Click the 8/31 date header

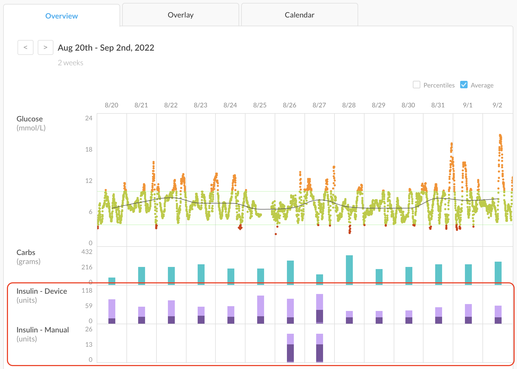coord(438,105)
